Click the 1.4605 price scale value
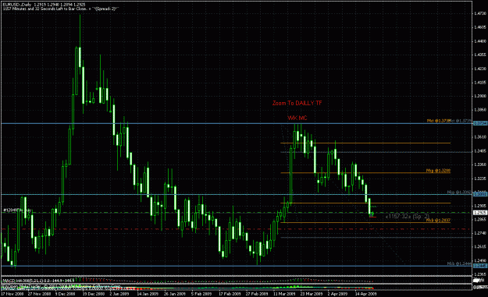Image resolution: width=488 pixels, height=297 pixels. point(480,27)
